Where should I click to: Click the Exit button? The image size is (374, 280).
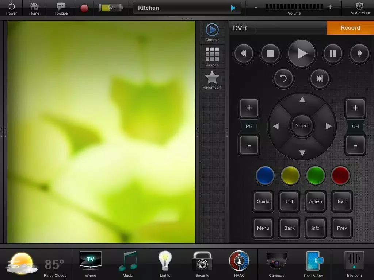click(x=341, y=201)
